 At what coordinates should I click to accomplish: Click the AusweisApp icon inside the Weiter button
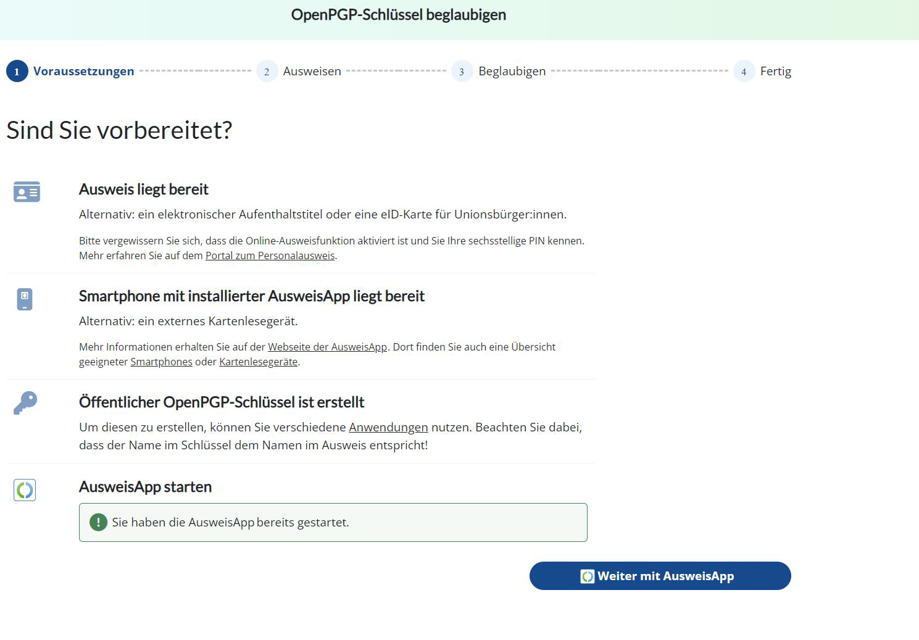tap(587, 576)
